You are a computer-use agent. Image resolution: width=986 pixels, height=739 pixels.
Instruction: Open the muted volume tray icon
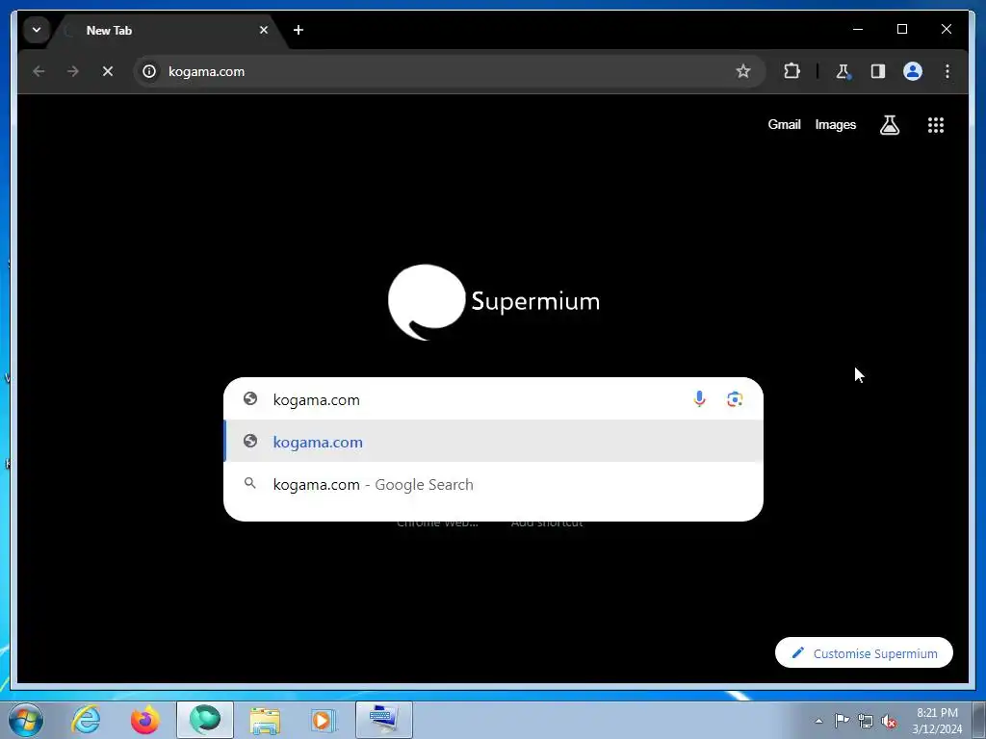(889, 721)
